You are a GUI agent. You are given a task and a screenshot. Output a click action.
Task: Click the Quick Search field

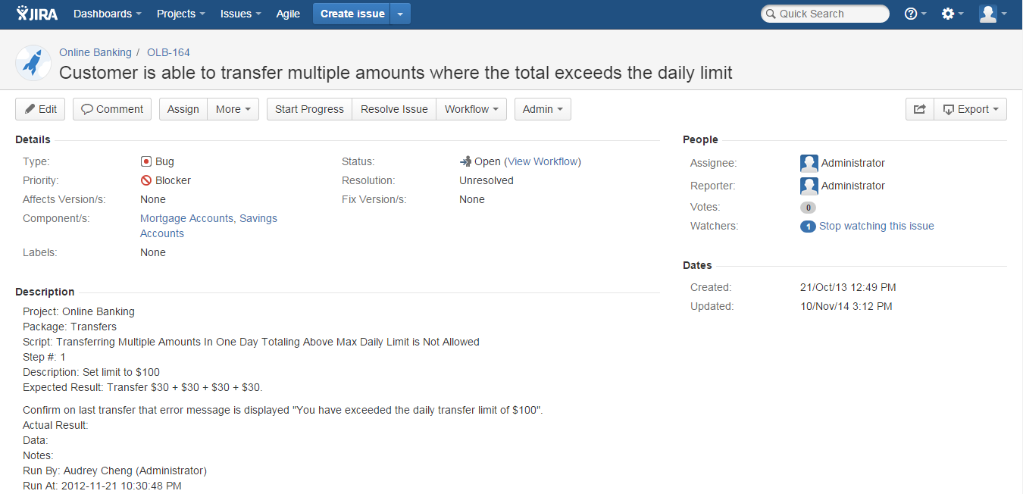[x=824, y=14]
